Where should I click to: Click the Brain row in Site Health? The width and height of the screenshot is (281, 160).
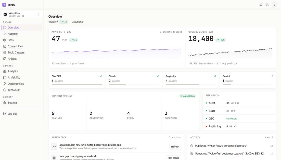pos(239,111)
